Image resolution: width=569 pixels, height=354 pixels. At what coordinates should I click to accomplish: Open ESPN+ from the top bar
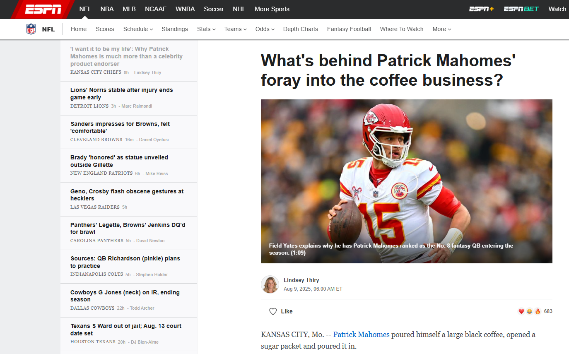(481, 9)
